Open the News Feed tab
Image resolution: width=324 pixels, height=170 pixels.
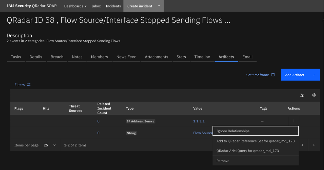126,57
